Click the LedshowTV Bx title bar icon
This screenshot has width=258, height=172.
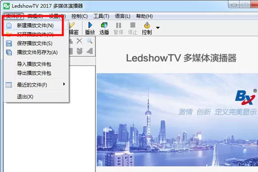coord(7,6)
